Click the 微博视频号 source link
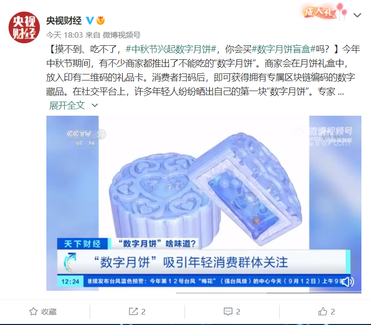This screenshot has width=371, height=325. [x=121, y=35]
